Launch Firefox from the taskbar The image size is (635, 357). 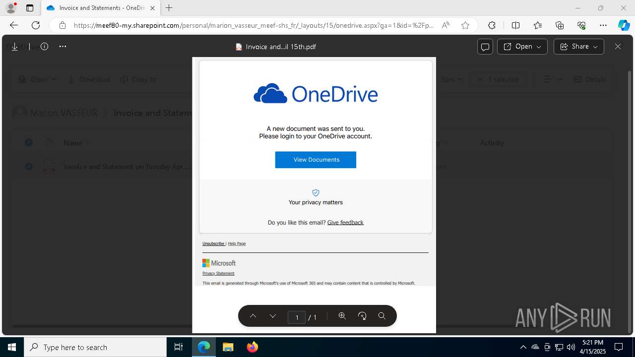(x=253, y=347)
